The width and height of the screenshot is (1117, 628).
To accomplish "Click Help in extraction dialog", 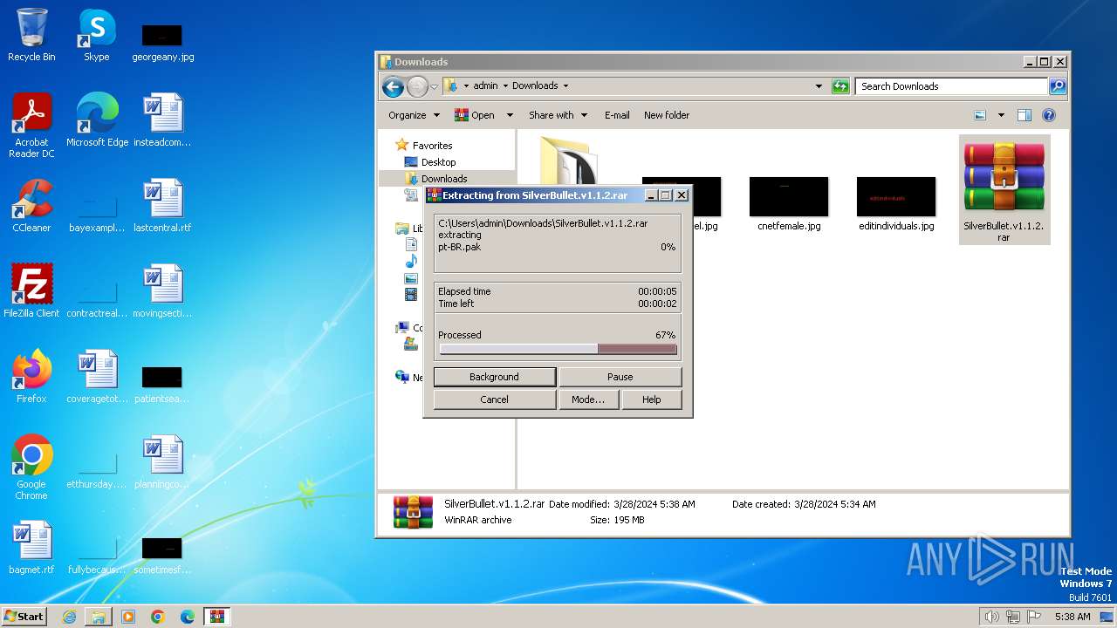I will (651, 399).
